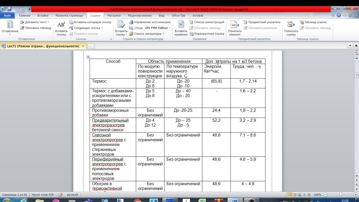Switch to the Разметка страницы tab
This screenshot has width=359, height=202.
(69, 16)
